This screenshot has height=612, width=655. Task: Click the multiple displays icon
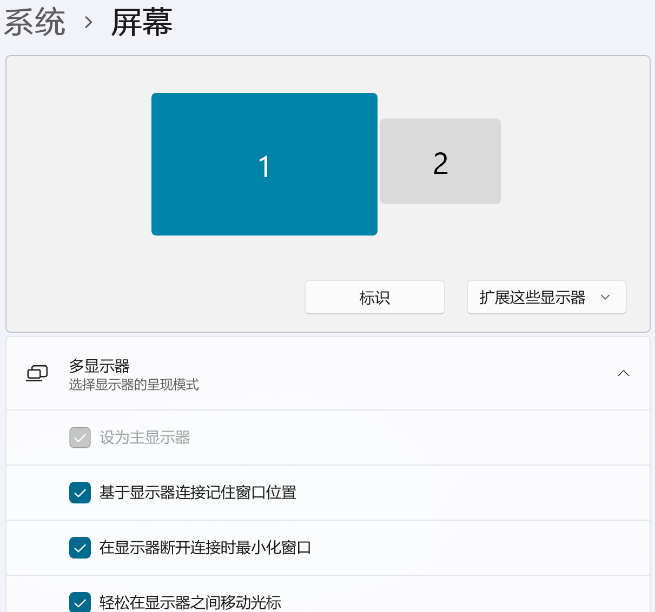[37, 373]
